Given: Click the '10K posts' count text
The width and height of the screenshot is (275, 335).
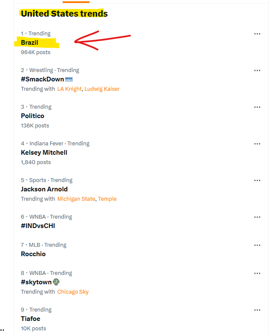Looking at the screenshot, I should [x=34, y=328].
